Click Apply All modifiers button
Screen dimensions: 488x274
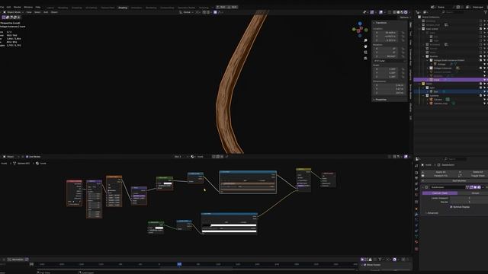[441, 172]
